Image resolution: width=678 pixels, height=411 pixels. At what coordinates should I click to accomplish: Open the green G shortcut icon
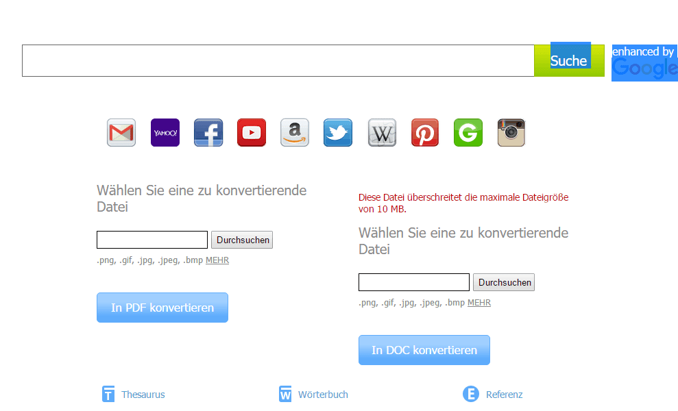point(468,133)
